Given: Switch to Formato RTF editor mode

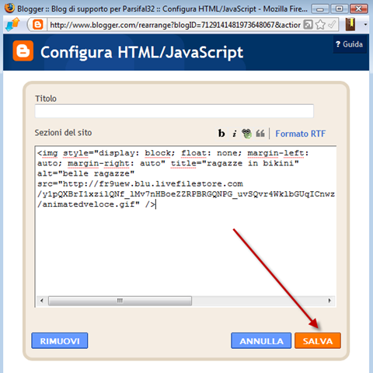Looking at the screenshot, I should 300,134.
